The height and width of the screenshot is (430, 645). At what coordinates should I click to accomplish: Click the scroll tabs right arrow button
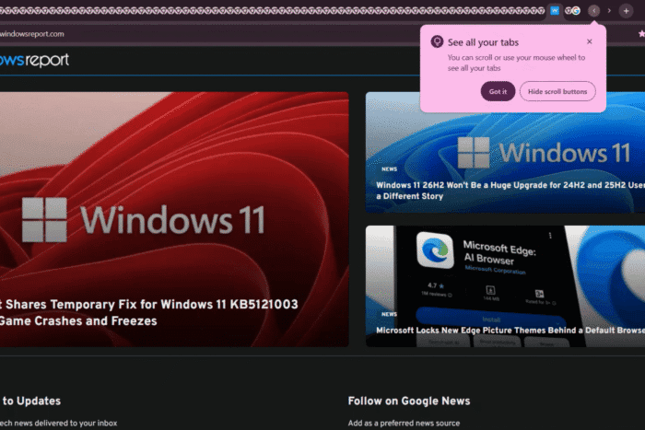tap(609, 11)
